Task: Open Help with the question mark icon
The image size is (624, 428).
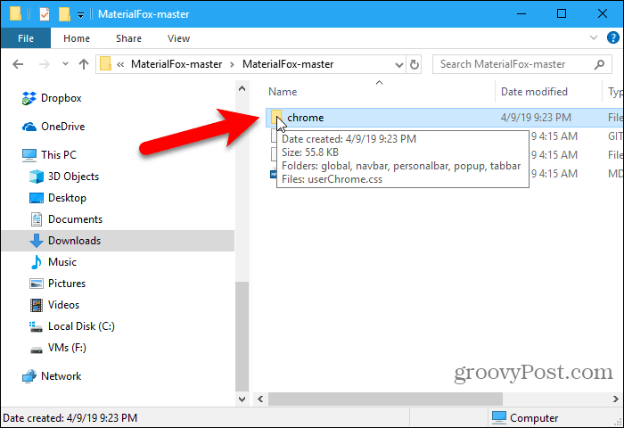Action: point(613,37)
